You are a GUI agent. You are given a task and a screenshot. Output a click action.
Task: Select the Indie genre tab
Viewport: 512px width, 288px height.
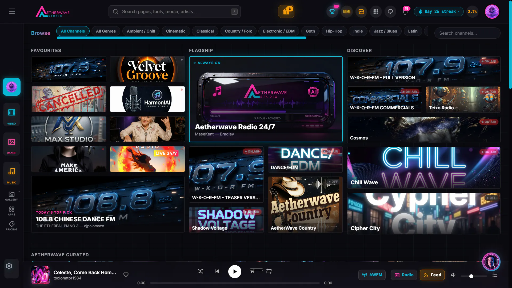[x=358, y=31]
